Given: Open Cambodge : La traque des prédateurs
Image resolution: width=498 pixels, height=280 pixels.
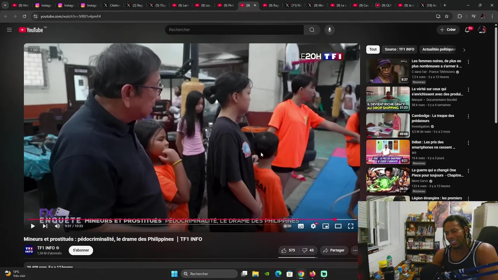Looking at the screenshot, I should [x=433, y=118].
